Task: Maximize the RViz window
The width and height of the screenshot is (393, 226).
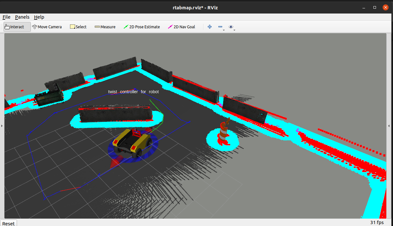Action: click(374, 7)
